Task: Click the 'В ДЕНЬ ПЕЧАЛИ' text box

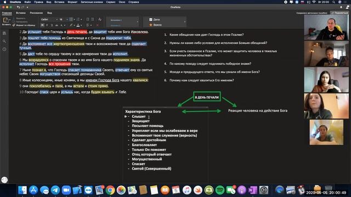Action: 207,97
